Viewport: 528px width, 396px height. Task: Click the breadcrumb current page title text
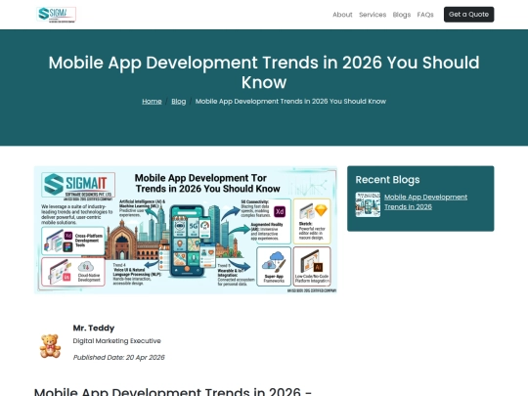point(290,101)
